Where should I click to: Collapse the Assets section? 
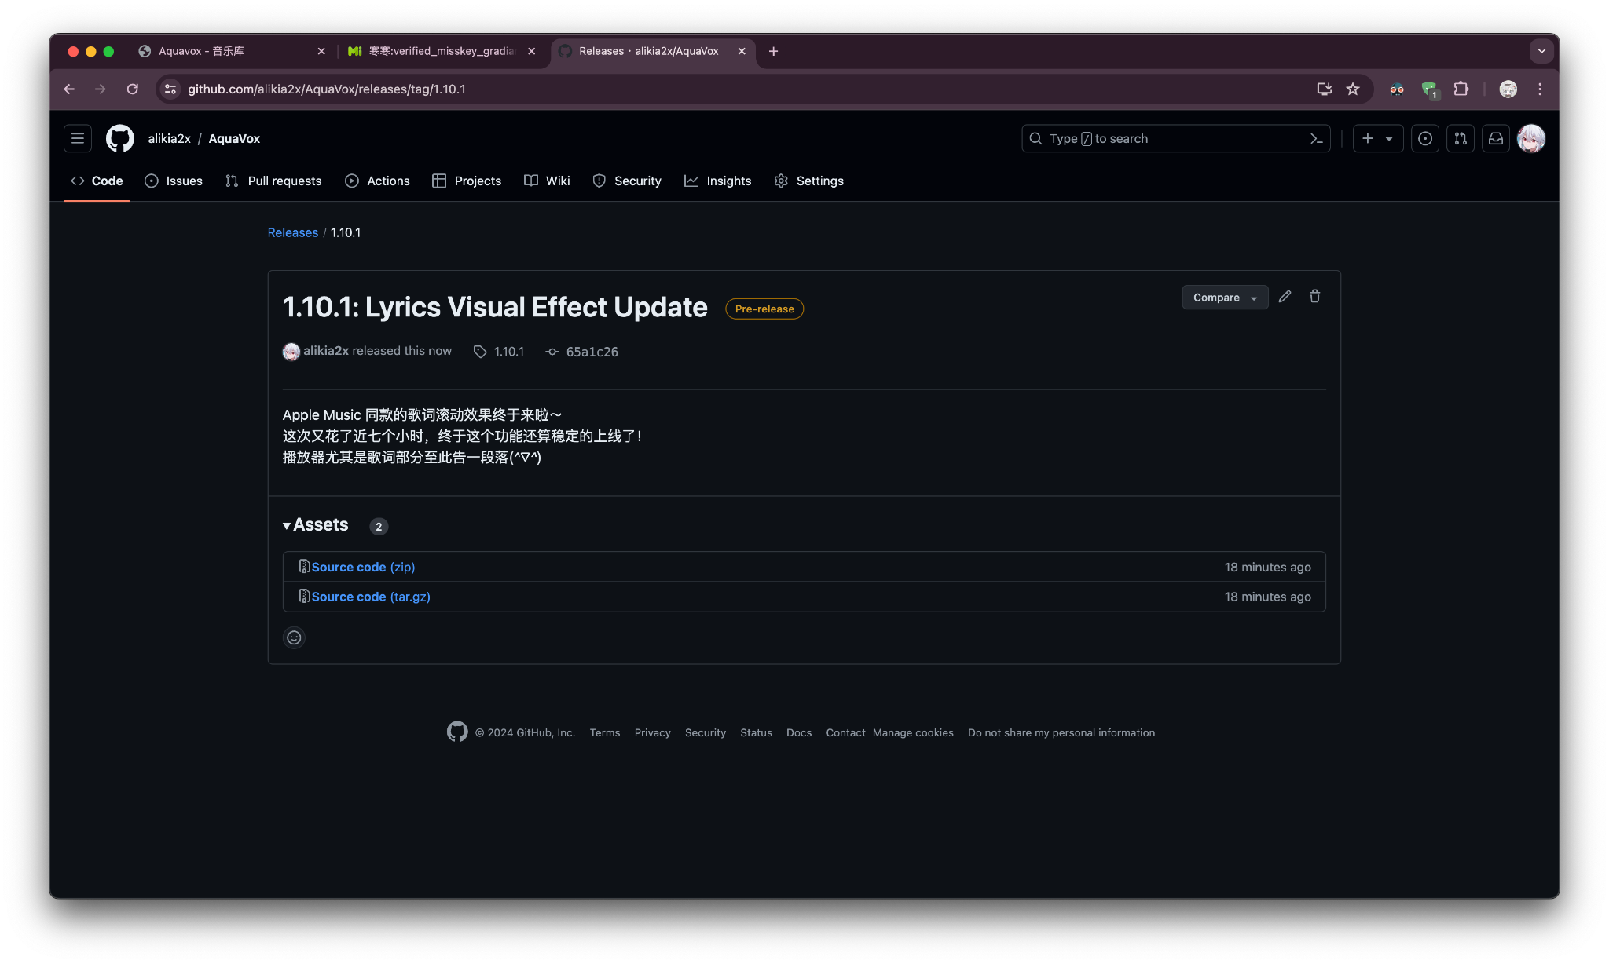pos(316,525)
